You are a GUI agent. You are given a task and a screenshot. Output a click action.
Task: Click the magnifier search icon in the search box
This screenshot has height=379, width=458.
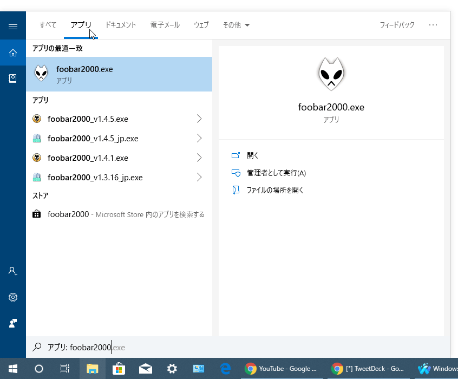coord(37,347)
